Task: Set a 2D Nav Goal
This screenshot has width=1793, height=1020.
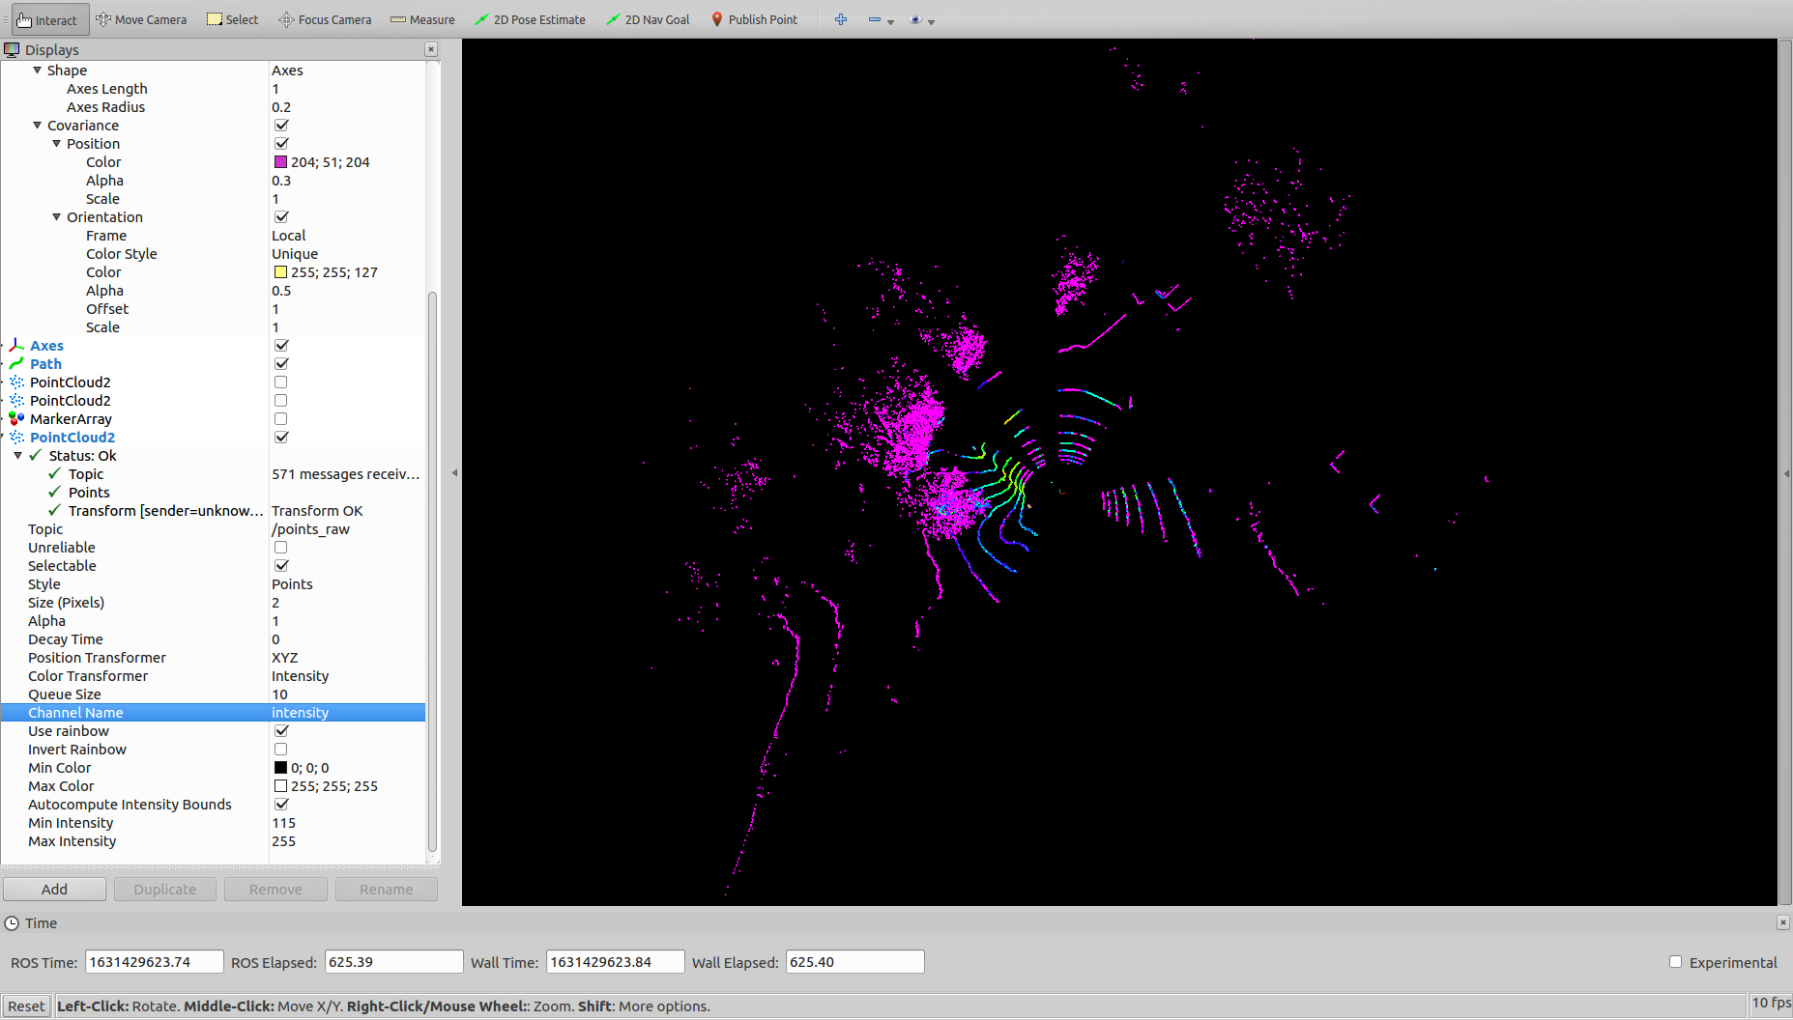Action: click(x=648, y=19)
